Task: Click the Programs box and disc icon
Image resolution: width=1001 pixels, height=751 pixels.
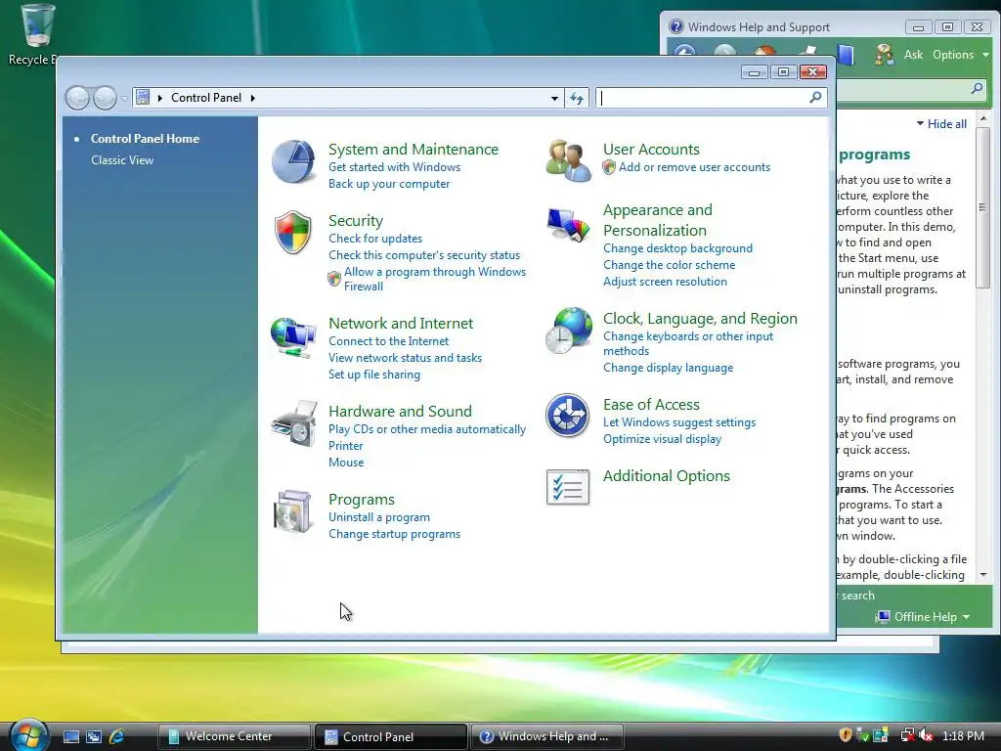Action: 292,511
